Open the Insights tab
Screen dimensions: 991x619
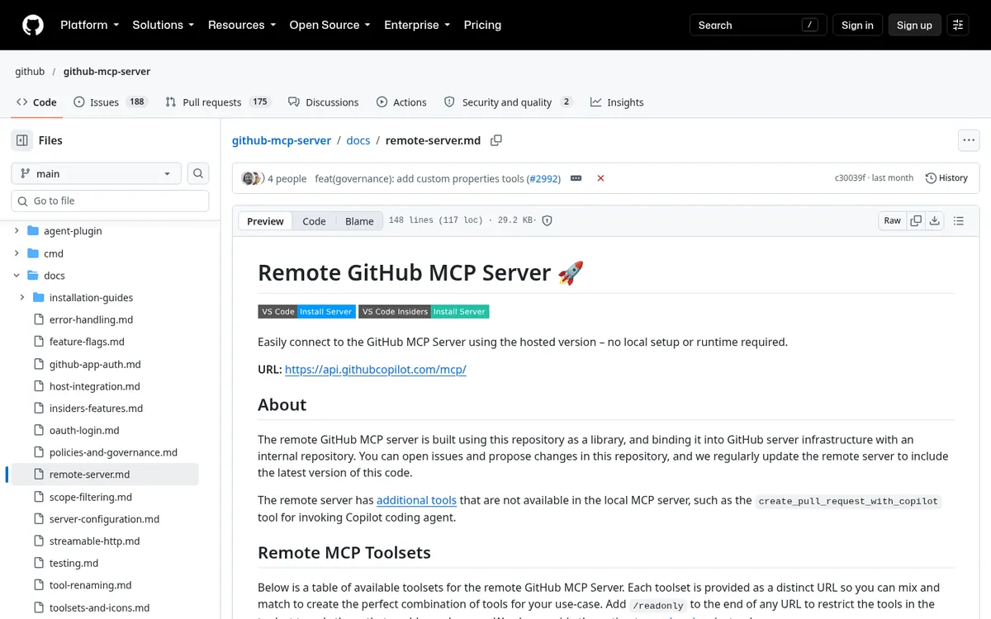coord(617,102)
